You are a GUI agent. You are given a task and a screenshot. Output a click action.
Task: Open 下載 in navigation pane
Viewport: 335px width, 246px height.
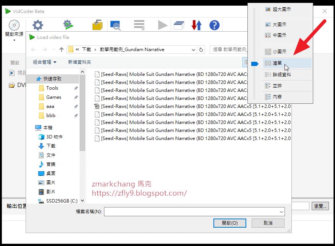click(x=51, y=146)
